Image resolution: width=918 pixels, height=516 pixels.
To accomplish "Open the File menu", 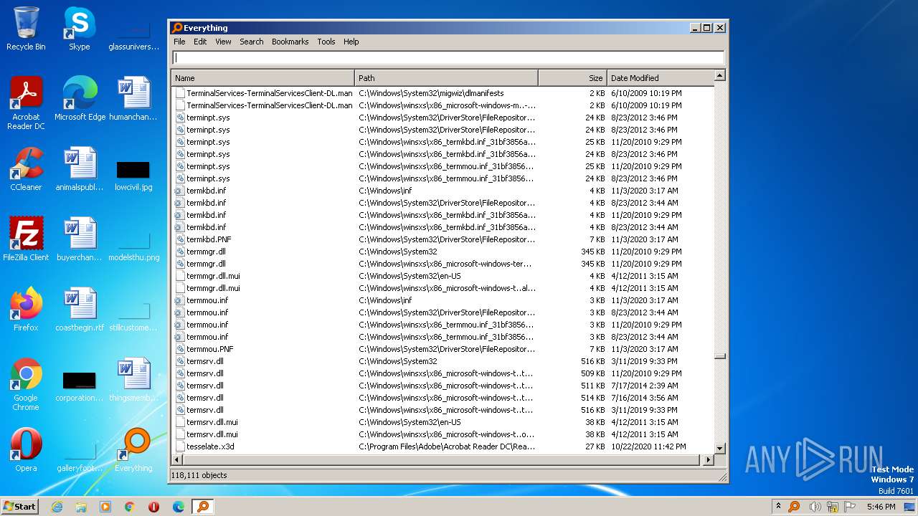I will 179,42.
